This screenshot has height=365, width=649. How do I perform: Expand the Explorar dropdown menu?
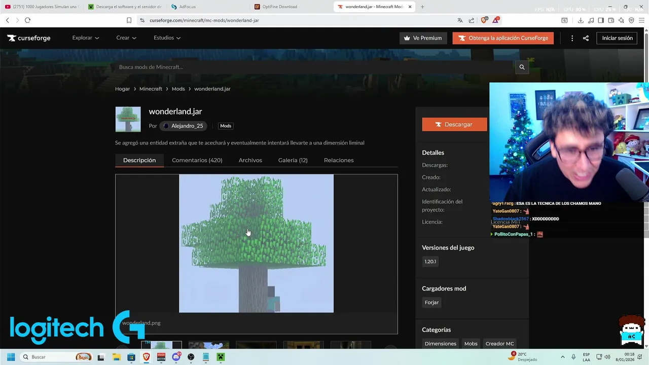tap(86, 38)
